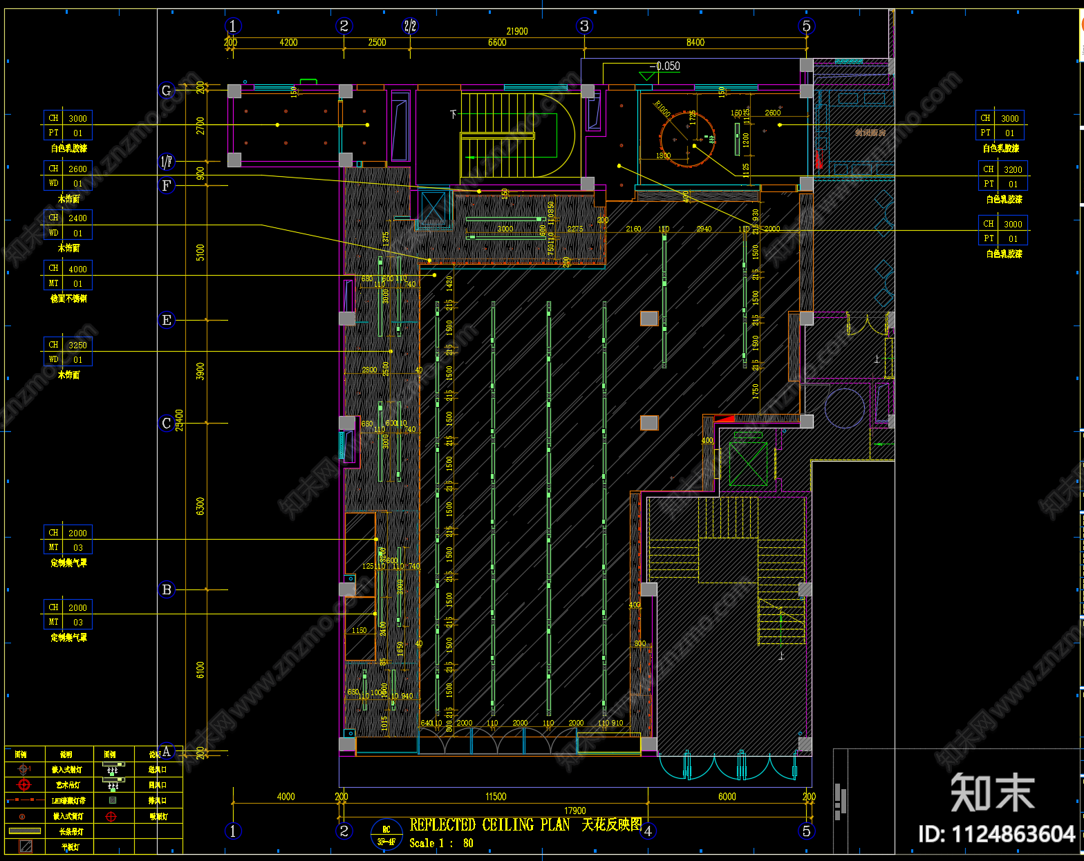Click the -0.050 level value
The height and width of the screenshot is (861, 1084).
point(665,66)
